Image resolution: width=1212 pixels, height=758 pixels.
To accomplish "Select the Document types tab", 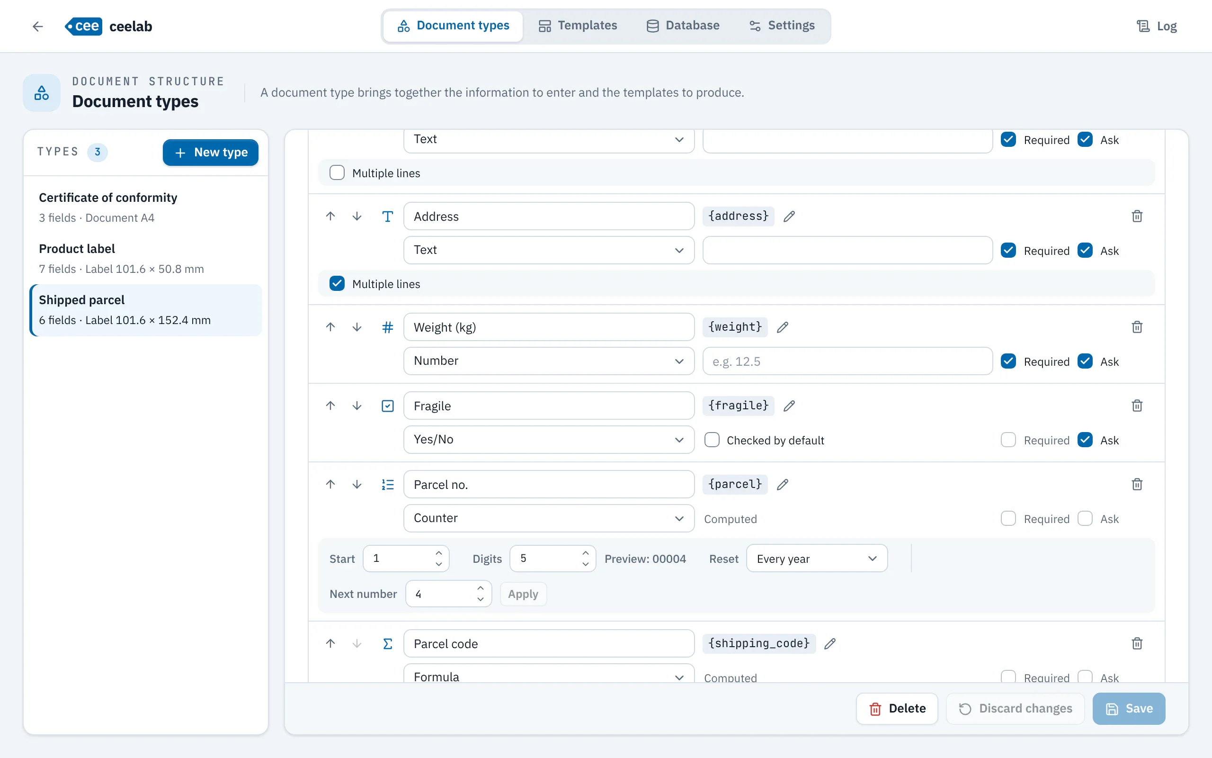I will (453, 26).
